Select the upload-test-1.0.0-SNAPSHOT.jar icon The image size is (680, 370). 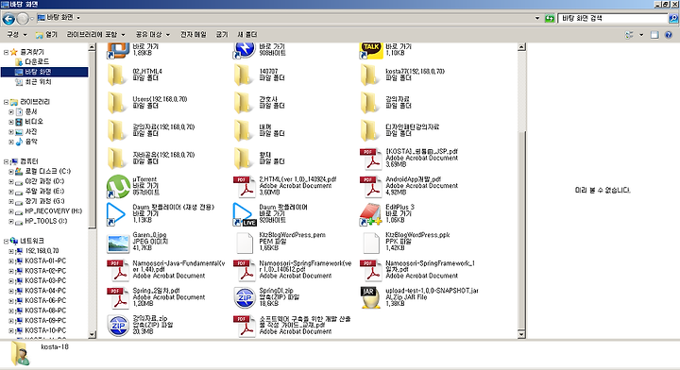point(371,297)
